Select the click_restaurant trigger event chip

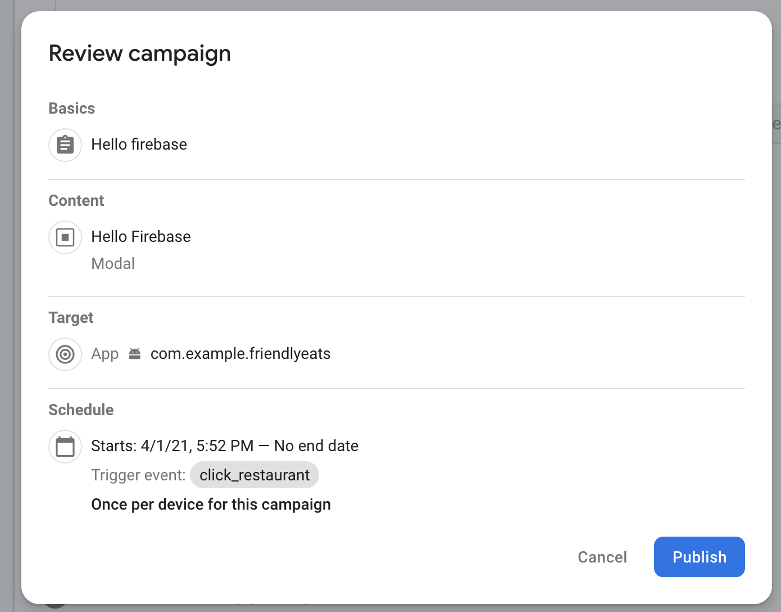255,475
